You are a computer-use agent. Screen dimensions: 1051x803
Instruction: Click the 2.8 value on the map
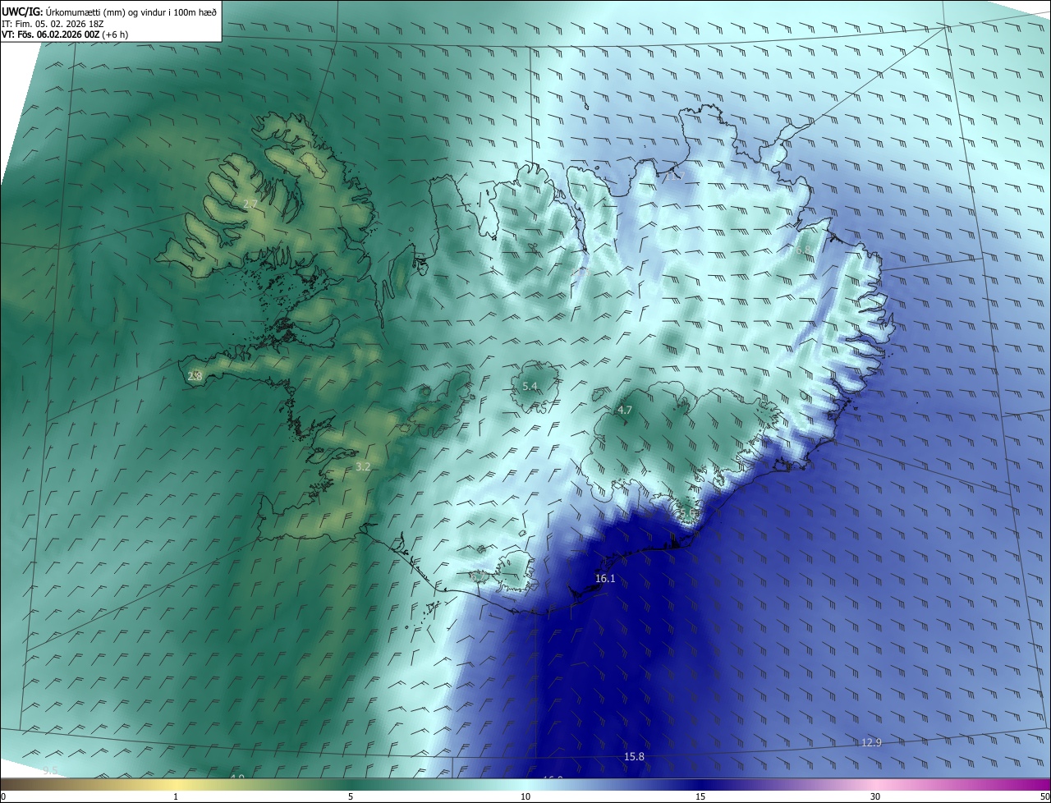point(195,376)
